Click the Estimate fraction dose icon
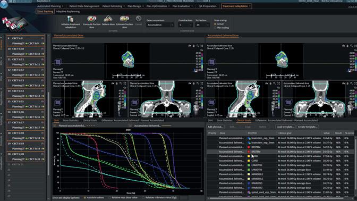 [x=124, y=19]
